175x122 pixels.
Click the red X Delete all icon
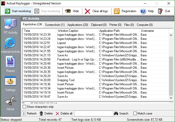coord(57,113)
